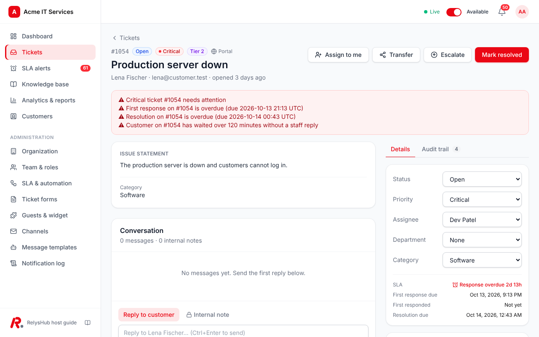Click the Tier 2 badge
539x337 pixels.
pos(197,51)
